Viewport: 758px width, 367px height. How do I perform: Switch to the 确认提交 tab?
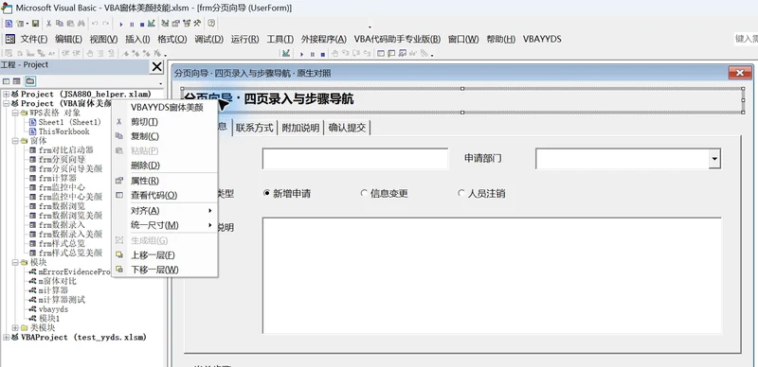click(x=347, y=128)
